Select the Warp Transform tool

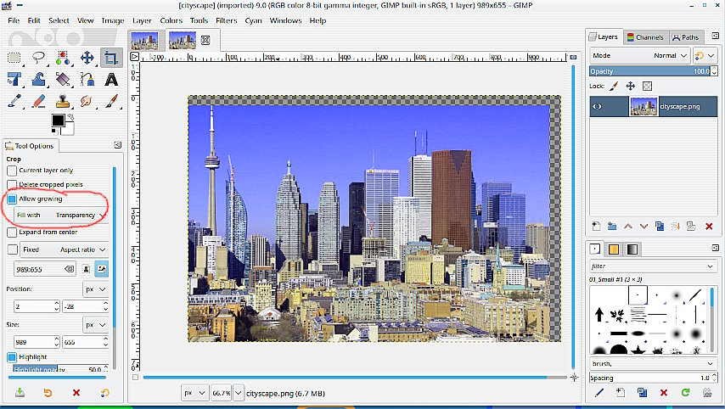coord(38,80)
